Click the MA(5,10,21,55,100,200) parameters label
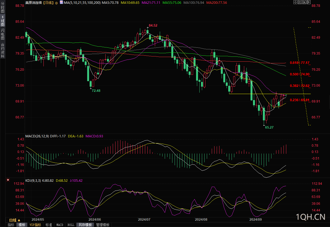Image resolution: width=330 pixels, height=227 pixels. click(x=82, y=2)
